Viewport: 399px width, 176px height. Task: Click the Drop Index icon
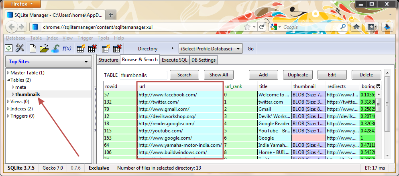point(117,48)
